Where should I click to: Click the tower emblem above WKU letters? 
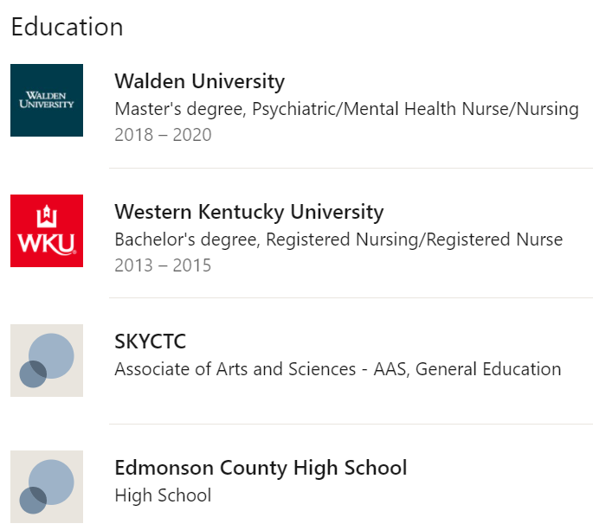[47, 216]
